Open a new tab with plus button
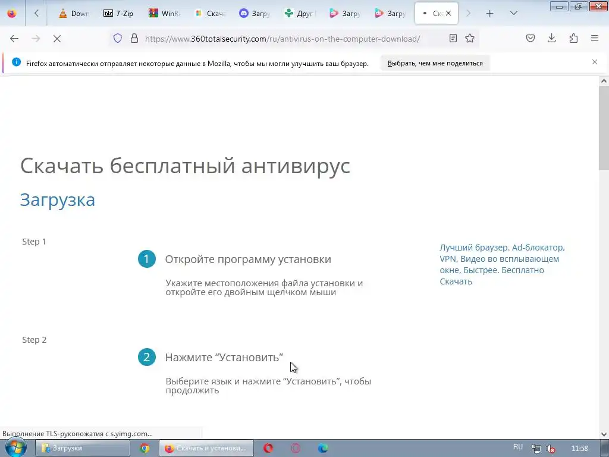This screenshot has height=457, width=609. pos(490,13)
